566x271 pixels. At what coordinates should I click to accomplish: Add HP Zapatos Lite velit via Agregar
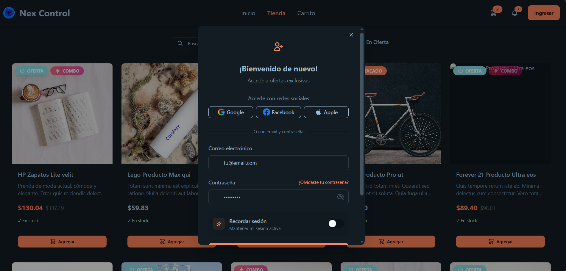click(62, 242)
